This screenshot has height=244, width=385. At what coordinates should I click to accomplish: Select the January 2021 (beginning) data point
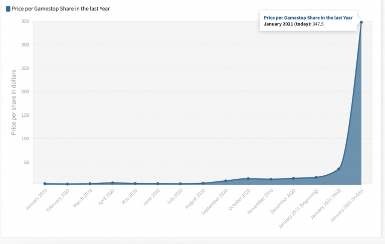316,177
